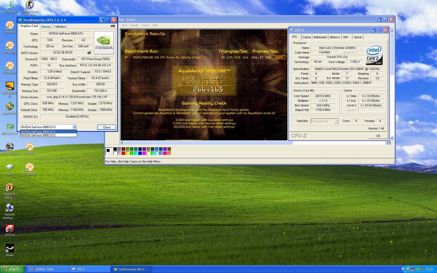The image size is (437, 273).
Task: Click the NVIDIA tray icon in system tray
Action: pyautogui.click(x=418, y=269)
